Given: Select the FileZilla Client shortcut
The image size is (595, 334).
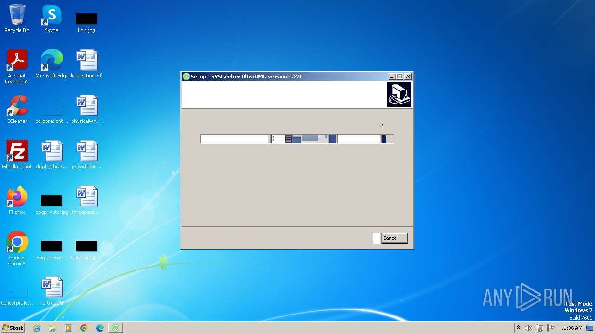Looking at the screenshot, I should coord(17,155).
